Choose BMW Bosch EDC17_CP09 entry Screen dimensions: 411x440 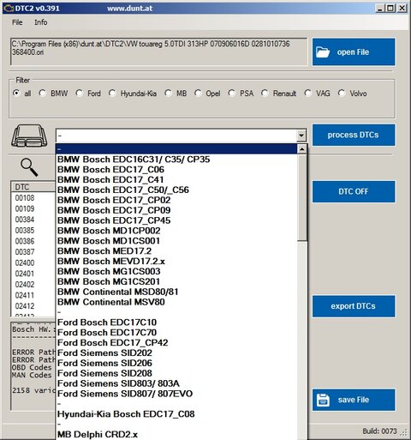click(x=176, y=210)
